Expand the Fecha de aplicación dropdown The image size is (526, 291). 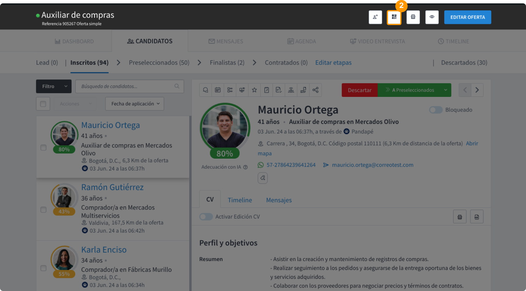(134, 104)
